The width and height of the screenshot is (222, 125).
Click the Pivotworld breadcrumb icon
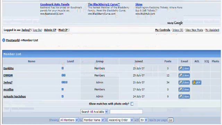coord(4,40)
